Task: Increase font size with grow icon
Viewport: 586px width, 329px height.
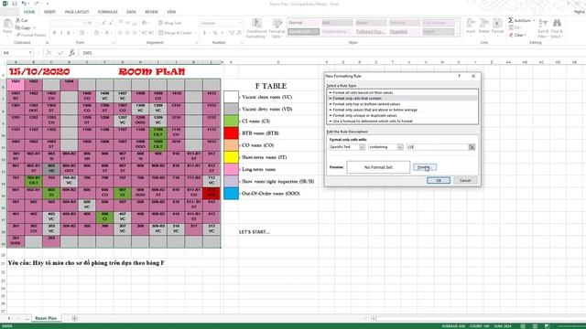Action: [x=103, y=23]
